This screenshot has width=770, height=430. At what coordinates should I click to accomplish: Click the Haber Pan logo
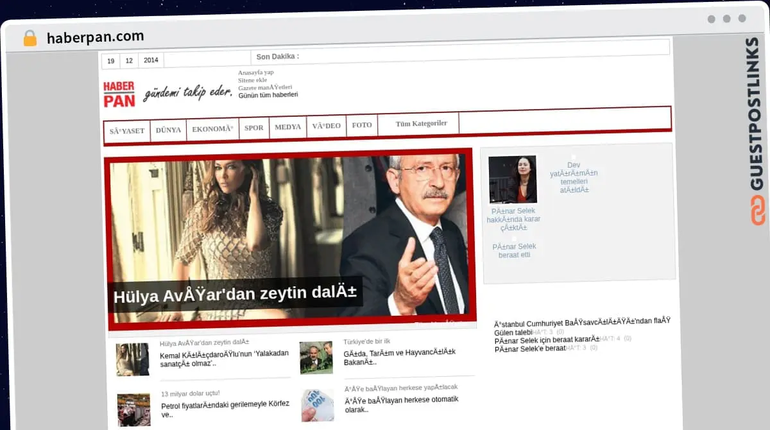pyautogui.click(x=119, y=94)
